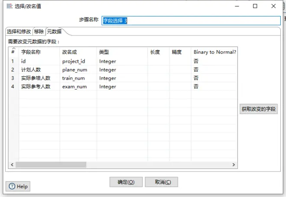Click the left arrow of horizontal scrollbar

(12, 165)
